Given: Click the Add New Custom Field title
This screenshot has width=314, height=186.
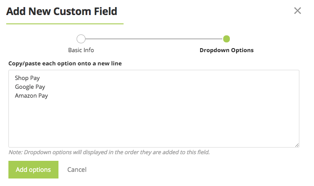Looking at the screenshot, I should tap(62, 11).
